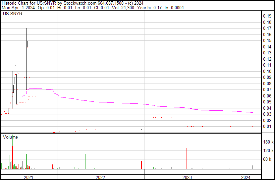
Task: Select the 2023 year label on time axis
Action: (x=187, y=177)
